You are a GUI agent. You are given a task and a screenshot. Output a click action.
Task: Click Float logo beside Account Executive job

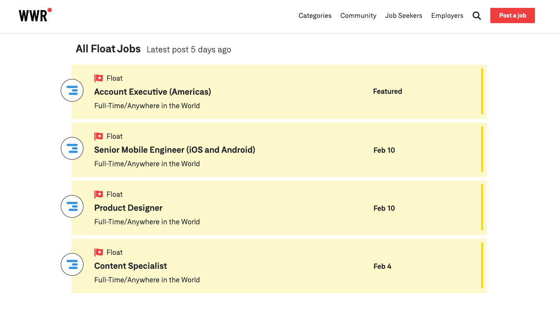click(72, 90)
